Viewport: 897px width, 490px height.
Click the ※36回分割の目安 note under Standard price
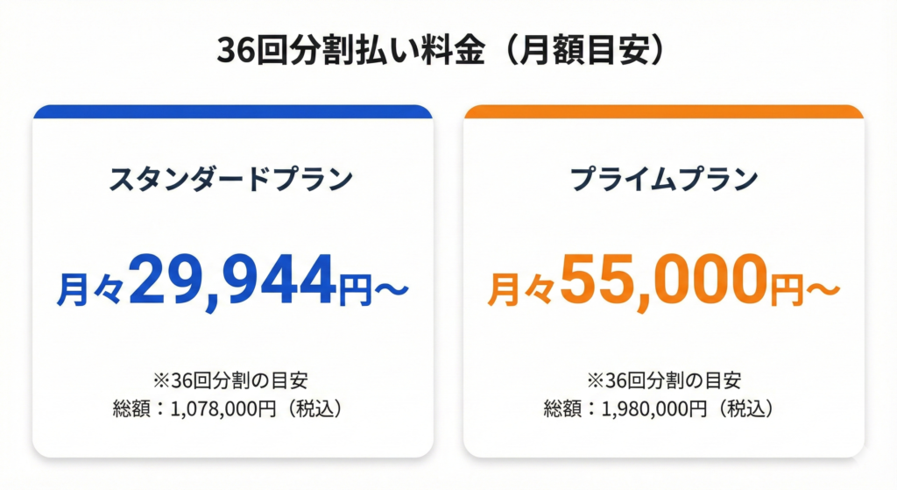pos(232,380)
